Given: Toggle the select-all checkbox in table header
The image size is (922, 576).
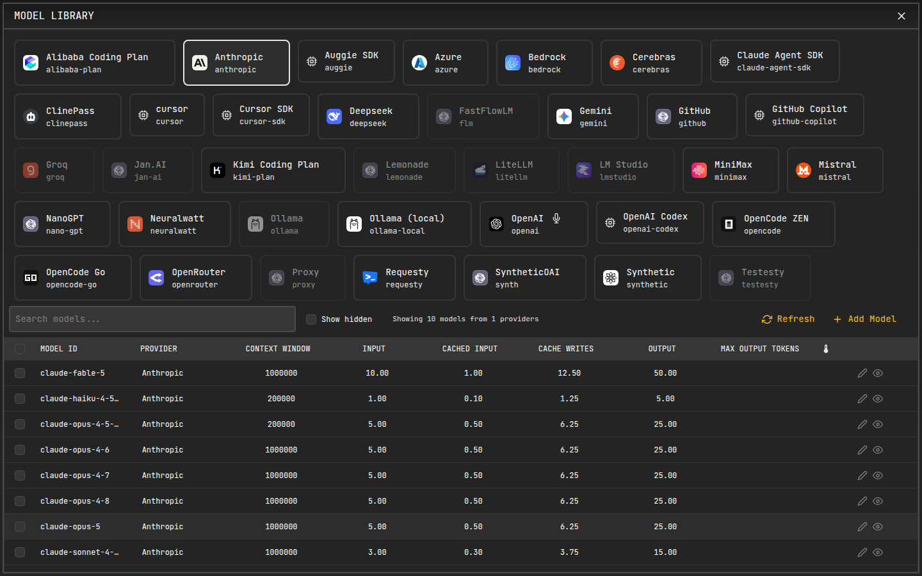Looking at the screenshot, I should [20, 349].
